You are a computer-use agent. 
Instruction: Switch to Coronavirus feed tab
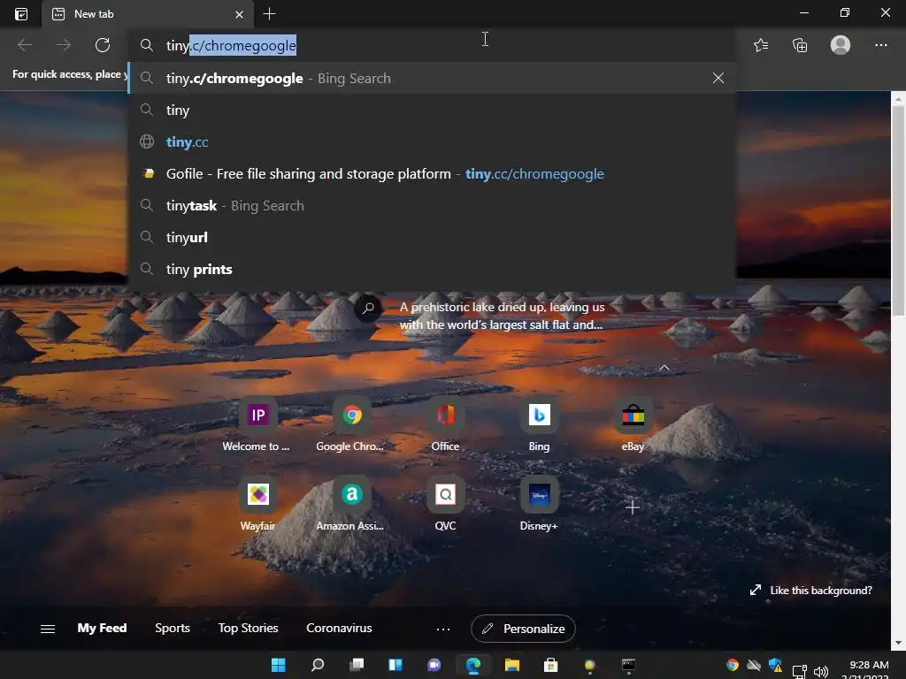tap(339, 629)
